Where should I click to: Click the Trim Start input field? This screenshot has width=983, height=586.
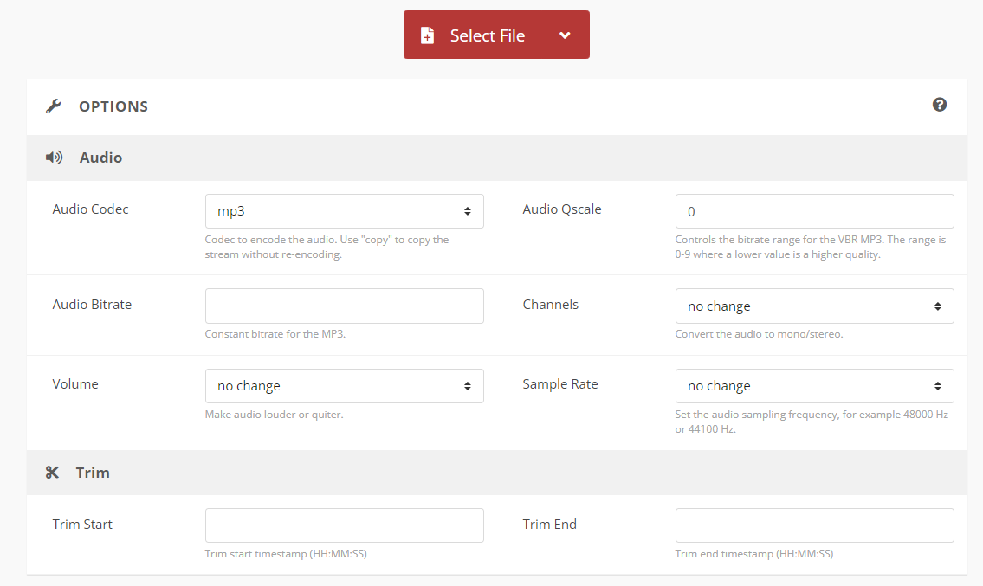344,525
